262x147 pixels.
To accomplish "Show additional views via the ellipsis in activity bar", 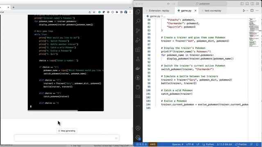I will click(138, 106).
